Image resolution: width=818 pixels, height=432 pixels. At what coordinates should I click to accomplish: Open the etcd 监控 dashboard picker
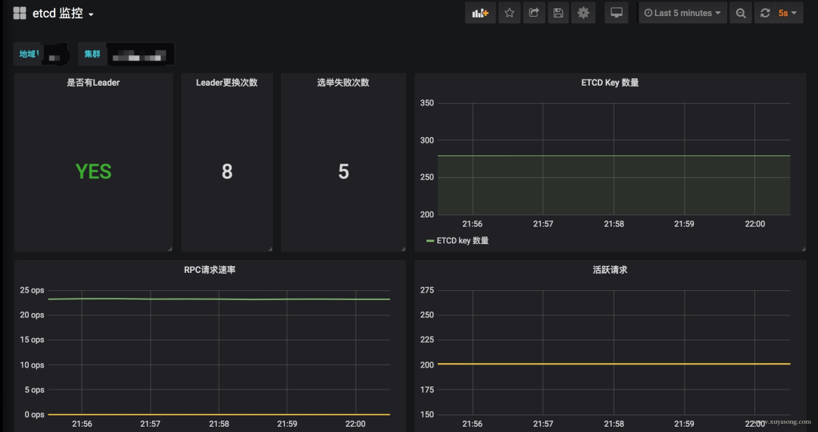63,14
